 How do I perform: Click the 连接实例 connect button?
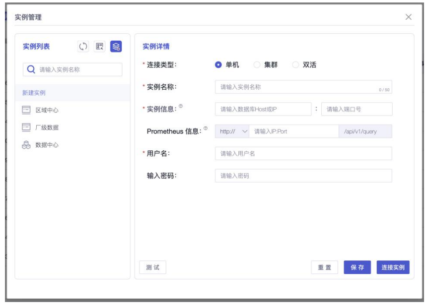point(394,266)
